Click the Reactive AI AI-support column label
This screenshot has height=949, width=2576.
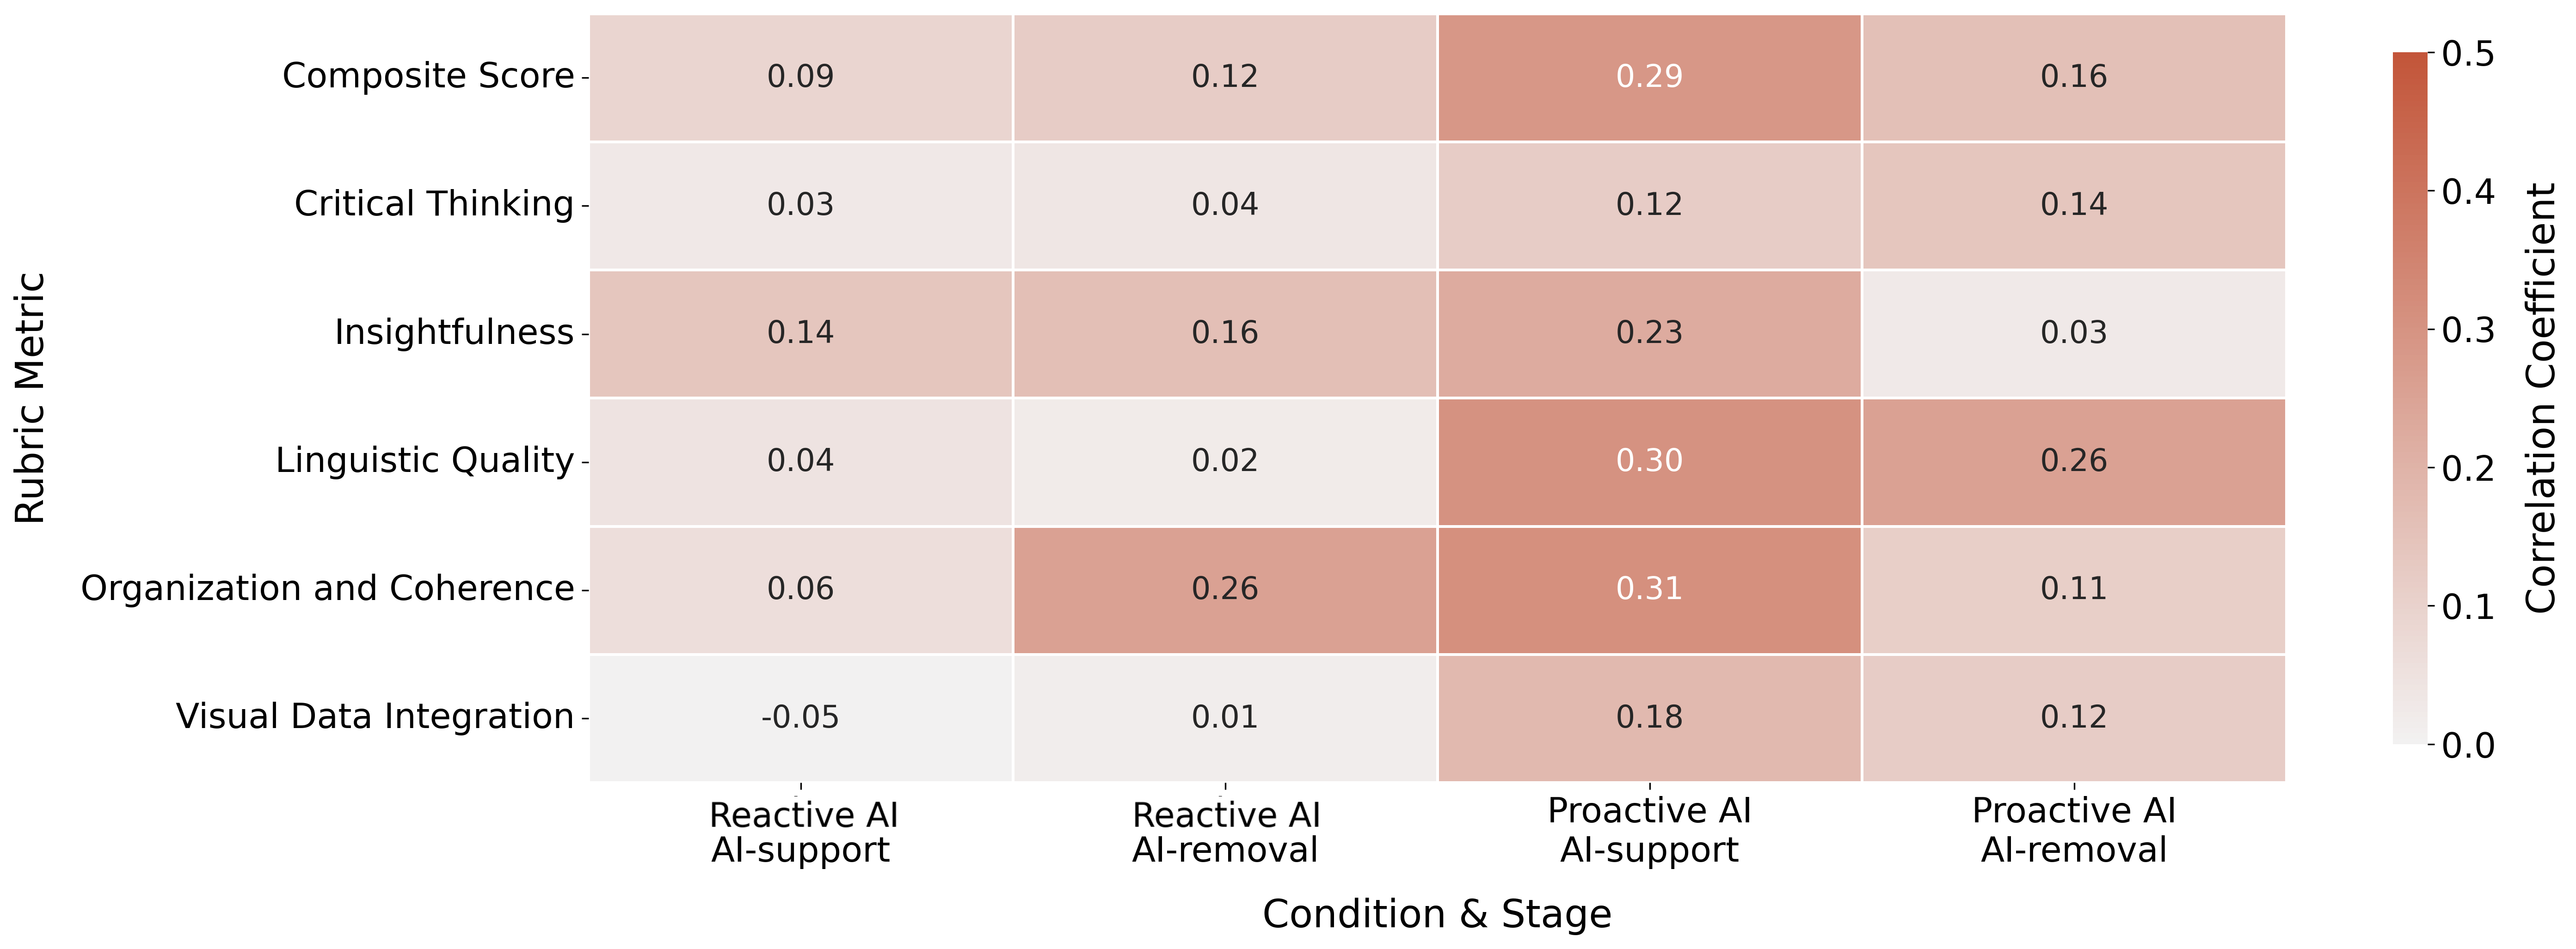[802, 832]
